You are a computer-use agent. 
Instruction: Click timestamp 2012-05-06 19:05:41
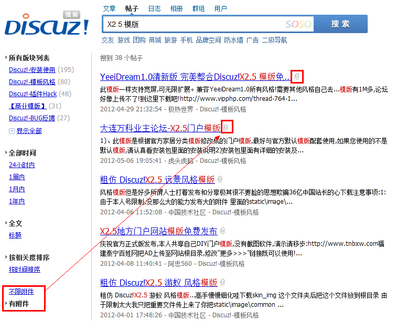pyautogui.click(x=131, y=161)
